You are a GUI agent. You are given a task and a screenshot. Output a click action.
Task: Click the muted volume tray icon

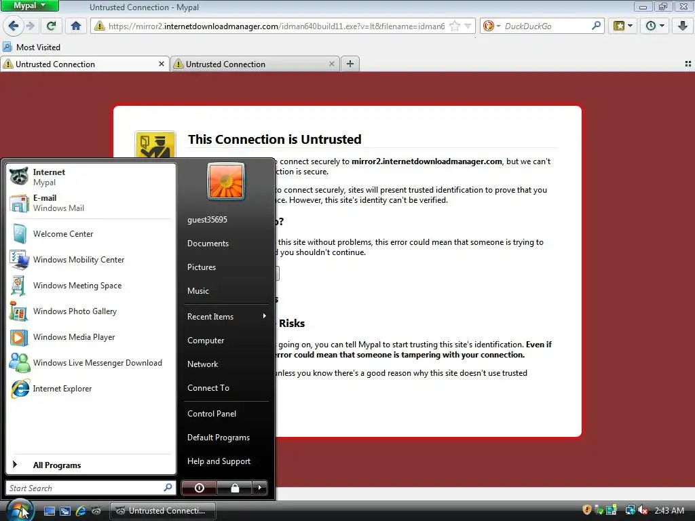coord(643,510)
